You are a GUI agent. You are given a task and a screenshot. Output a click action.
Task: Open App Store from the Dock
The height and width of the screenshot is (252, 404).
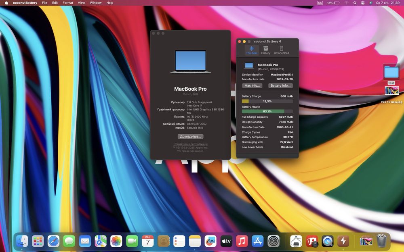(258, 241)
